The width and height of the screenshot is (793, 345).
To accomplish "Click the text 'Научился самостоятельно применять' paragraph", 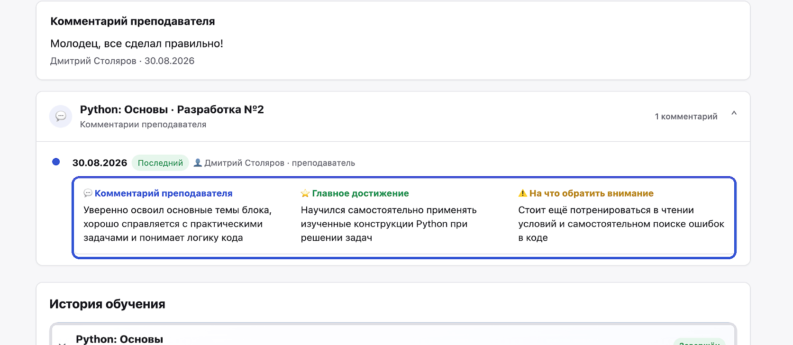I will tap(389, 224).
